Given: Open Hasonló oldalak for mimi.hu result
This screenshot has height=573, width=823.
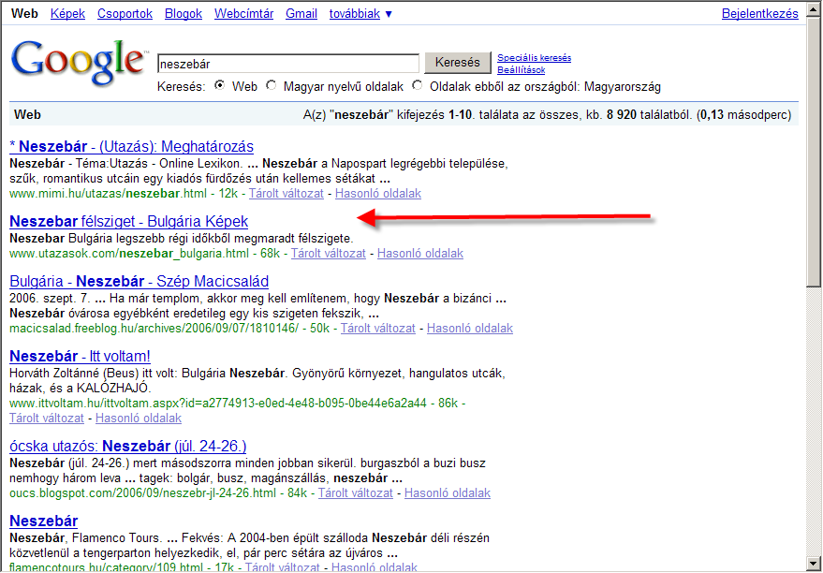Looking at the screenshot, I should click(x=378, y=194).
